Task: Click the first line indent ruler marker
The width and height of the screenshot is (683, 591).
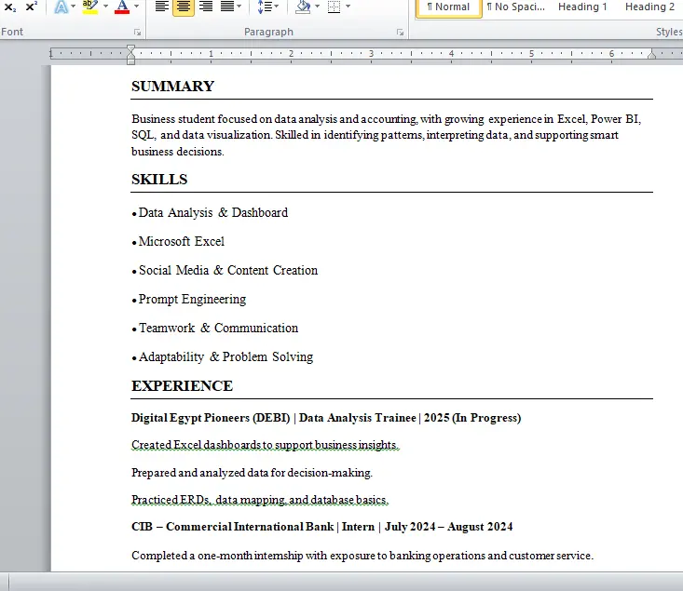Action: click(130, 47)
